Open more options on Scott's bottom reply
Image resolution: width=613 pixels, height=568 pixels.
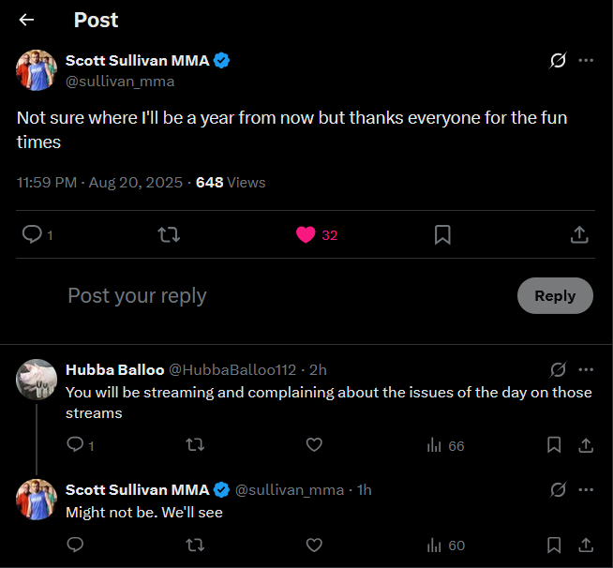coord(586,489)
